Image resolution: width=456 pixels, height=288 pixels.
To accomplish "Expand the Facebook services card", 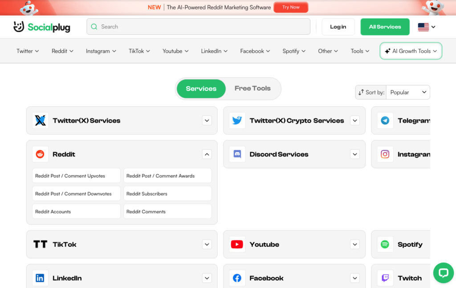I will (355, 278).
